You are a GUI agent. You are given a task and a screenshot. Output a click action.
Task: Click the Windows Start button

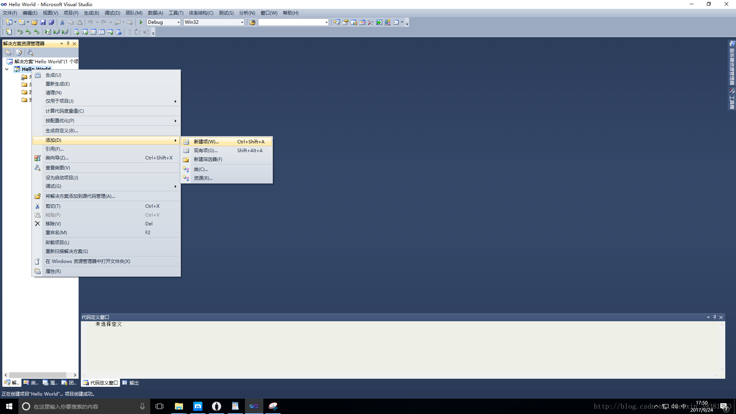pyautogui.click(x=9, y=406)
